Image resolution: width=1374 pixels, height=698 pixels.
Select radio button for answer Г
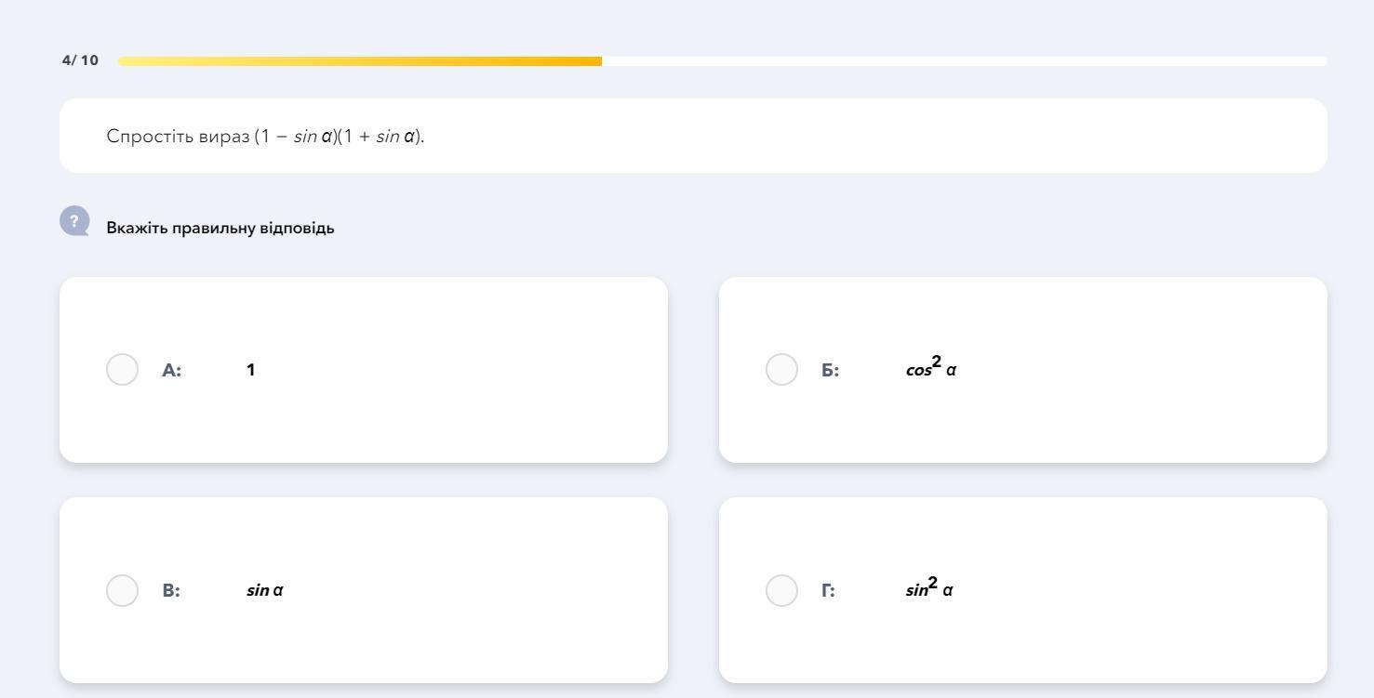(x=781, y=590)
